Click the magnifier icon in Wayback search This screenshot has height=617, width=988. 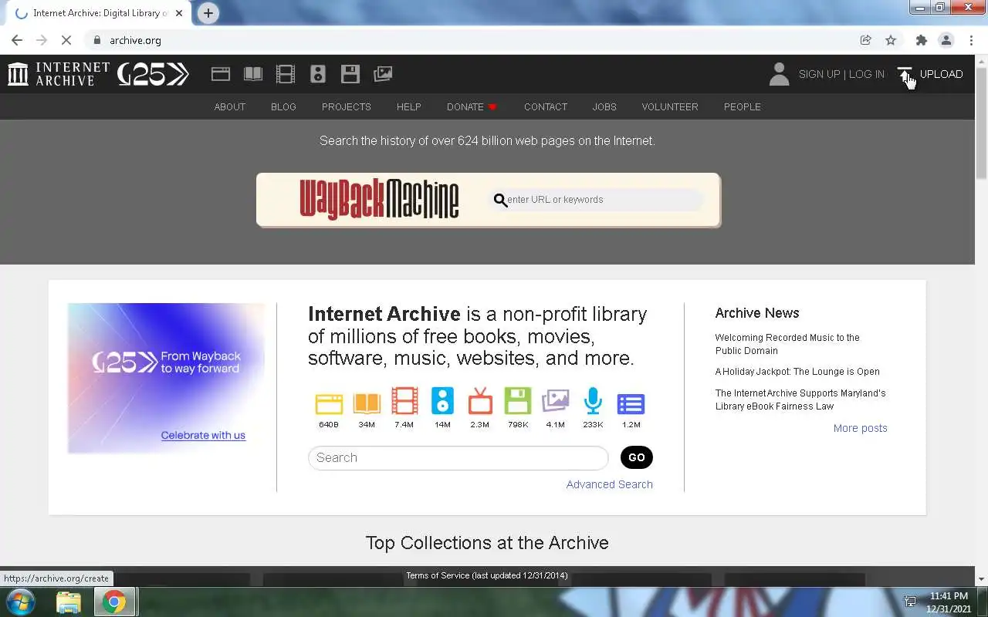(500, 201)
